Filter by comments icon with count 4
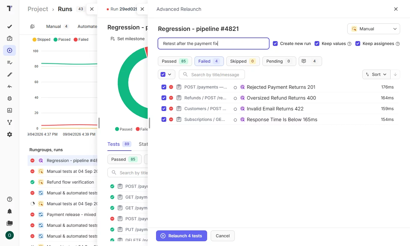This screenshot has width=410, height=246. pos(310,61)
